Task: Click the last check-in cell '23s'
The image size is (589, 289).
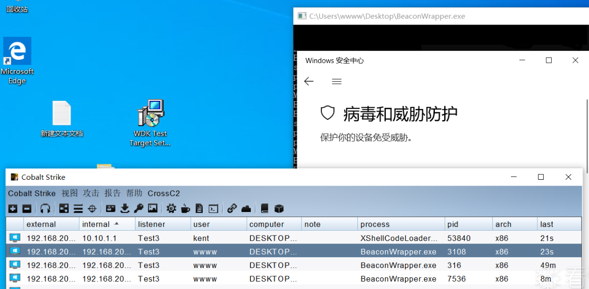Action: coord(560,252)
